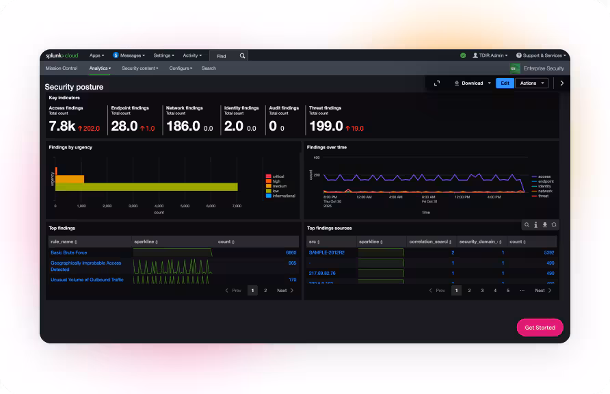The height and width of the screenshot is (394, 610).
Task: Open the Security content menu
Action: point(140,68)
